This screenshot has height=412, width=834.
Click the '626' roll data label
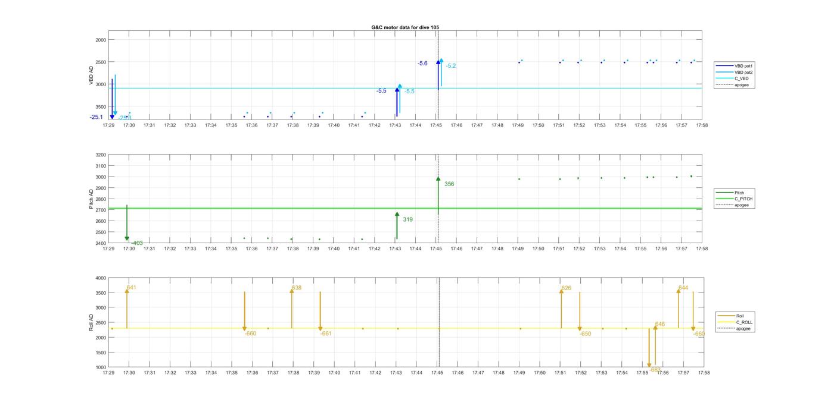point(566,288)
